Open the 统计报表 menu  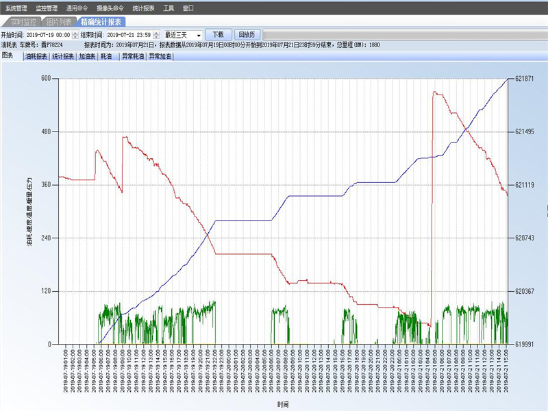point(145,8)
